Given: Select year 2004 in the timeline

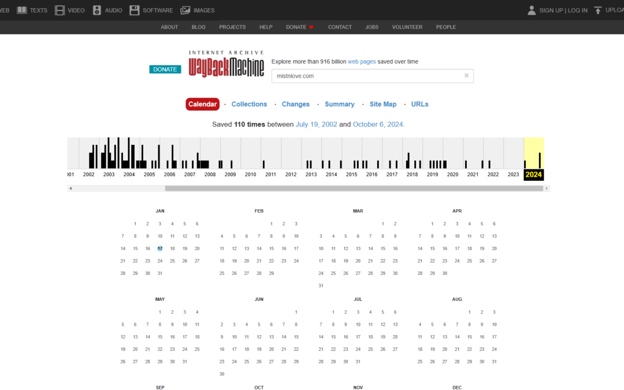Looking at the screenshot, I should (x=129, y=174).
